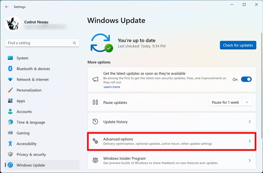Viewport: 263px width, 173px height.
Task: Expand Update history chevron
Action: click(x=250, y=121)
